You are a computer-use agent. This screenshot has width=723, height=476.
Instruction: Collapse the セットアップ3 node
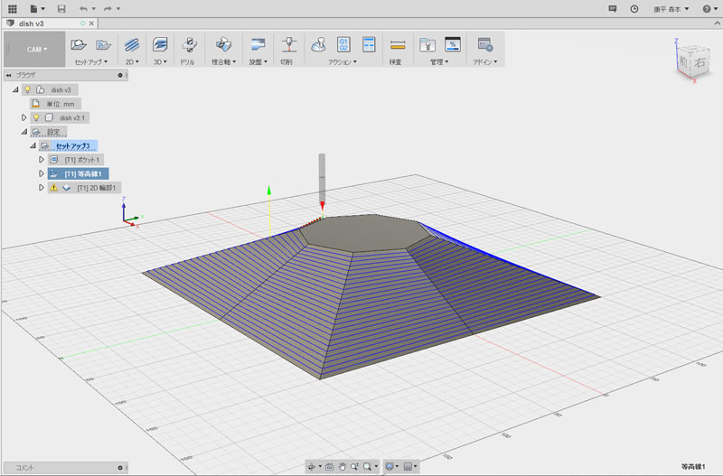[x=33, y=145]
